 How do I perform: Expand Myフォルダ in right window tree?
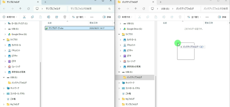[119, 99]
